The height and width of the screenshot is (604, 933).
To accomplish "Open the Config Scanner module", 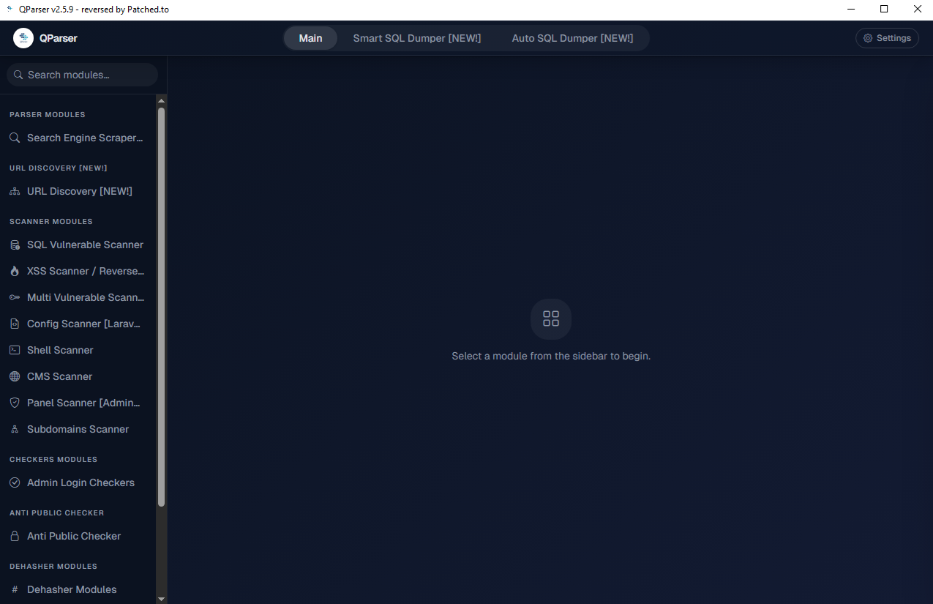I will tap(77, 324).
